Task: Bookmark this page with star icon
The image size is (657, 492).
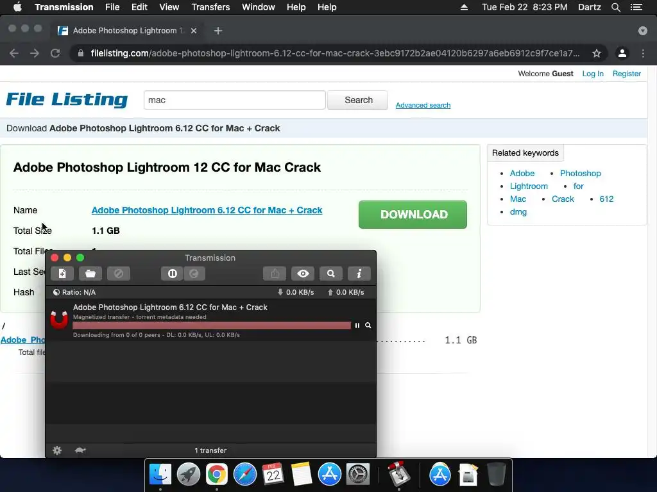Action: point(597,53)
